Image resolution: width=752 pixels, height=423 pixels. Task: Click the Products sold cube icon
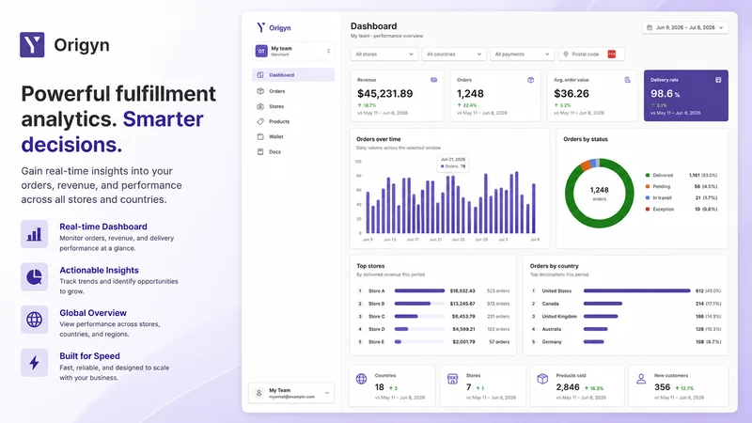(542, 379)
